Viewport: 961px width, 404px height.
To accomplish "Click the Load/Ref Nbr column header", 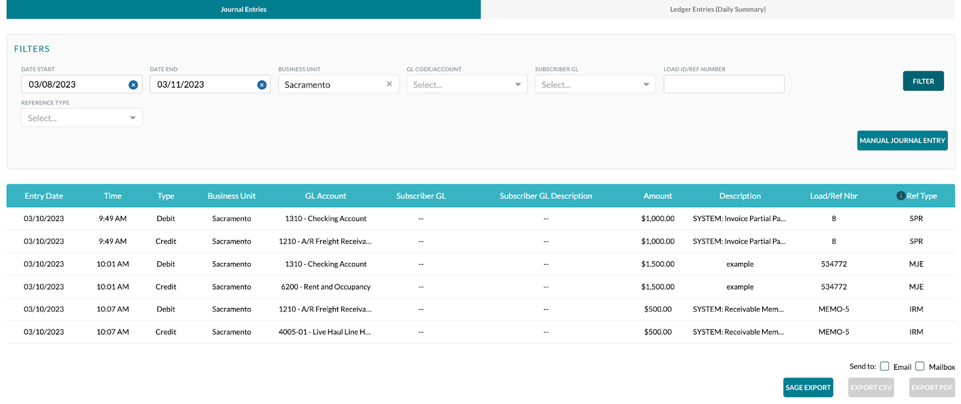I will [834, 196].
